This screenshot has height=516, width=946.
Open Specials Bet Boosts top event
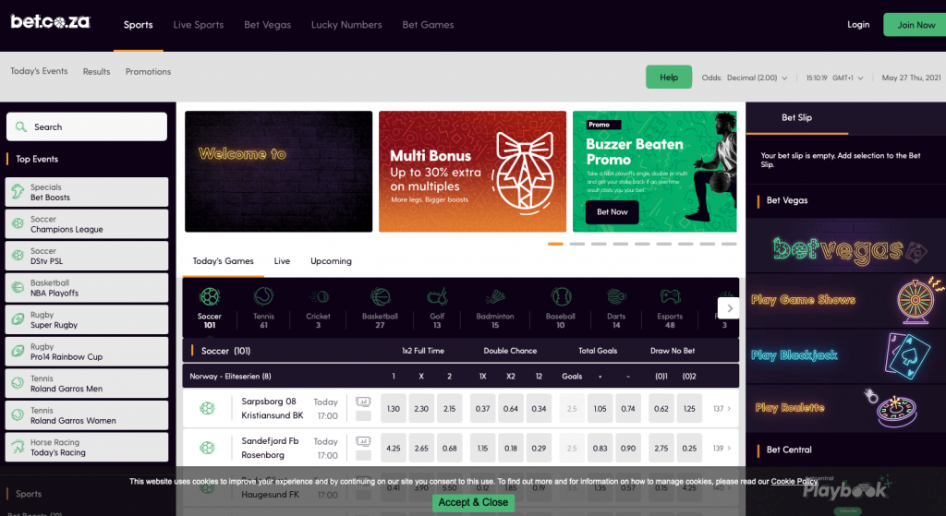click(87, 192)
